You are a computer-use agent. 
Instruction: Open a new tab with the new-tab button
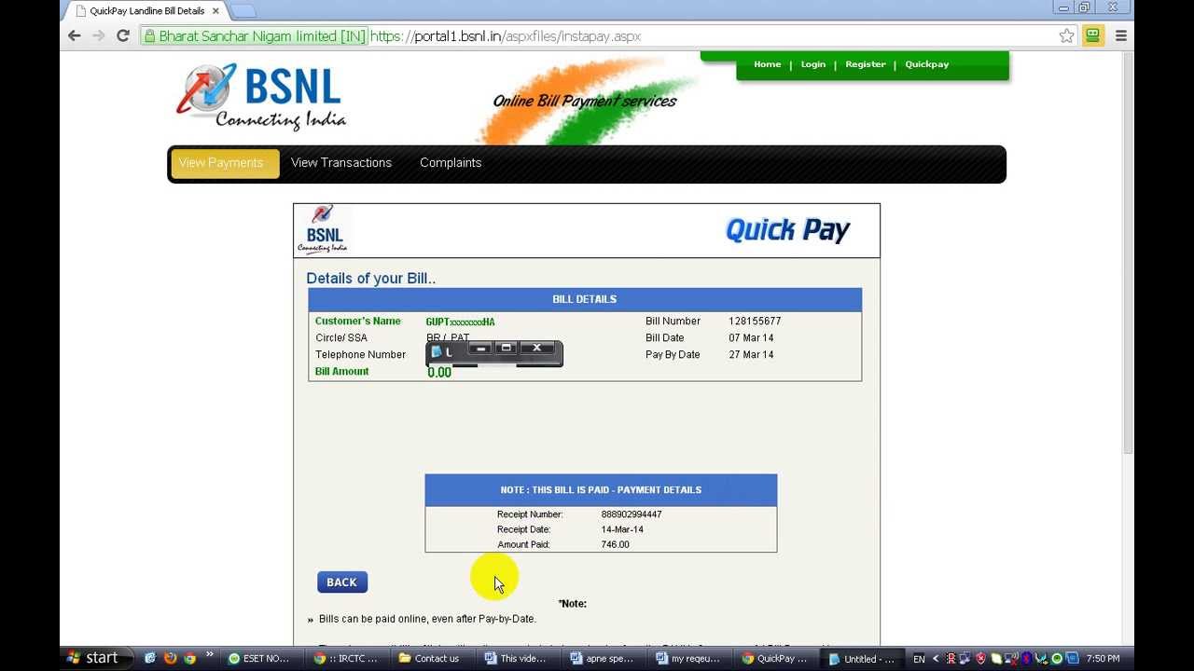(x=243, y=11)
